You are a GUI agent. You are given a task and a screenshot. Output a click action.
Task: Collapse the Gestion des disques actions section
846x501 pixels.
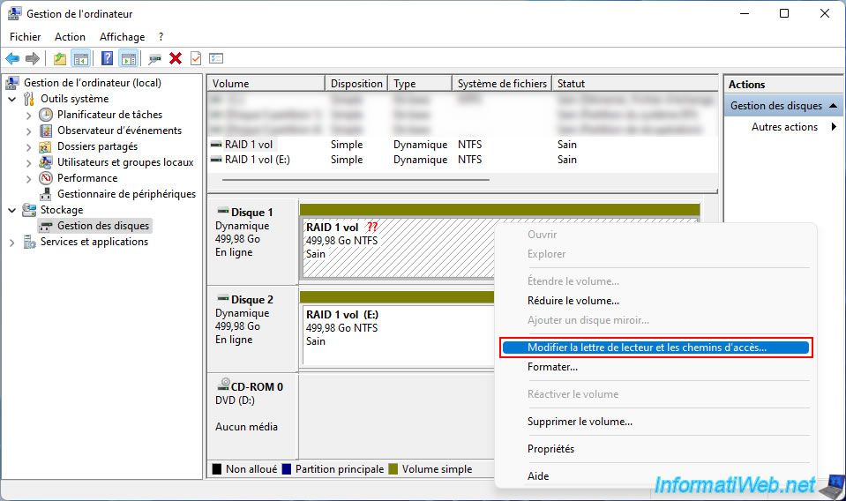[831, 106]
